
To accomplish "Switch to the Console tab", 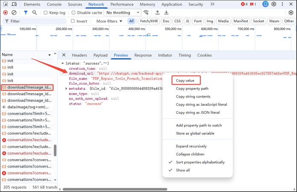I will pos(54,4).
